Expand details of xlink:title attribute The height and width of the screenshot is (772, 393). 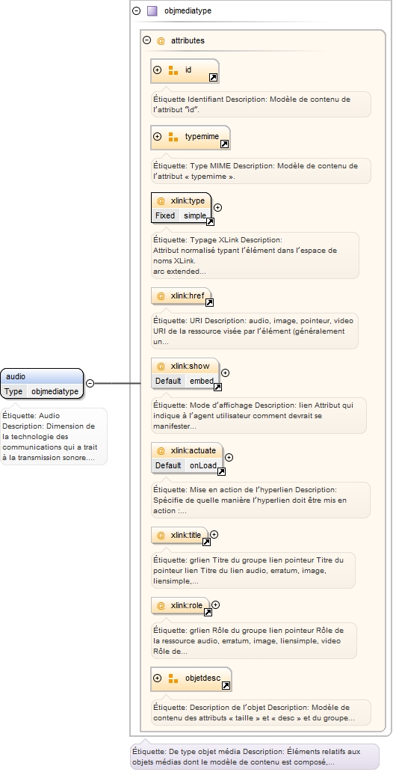[x=214, y=534]
